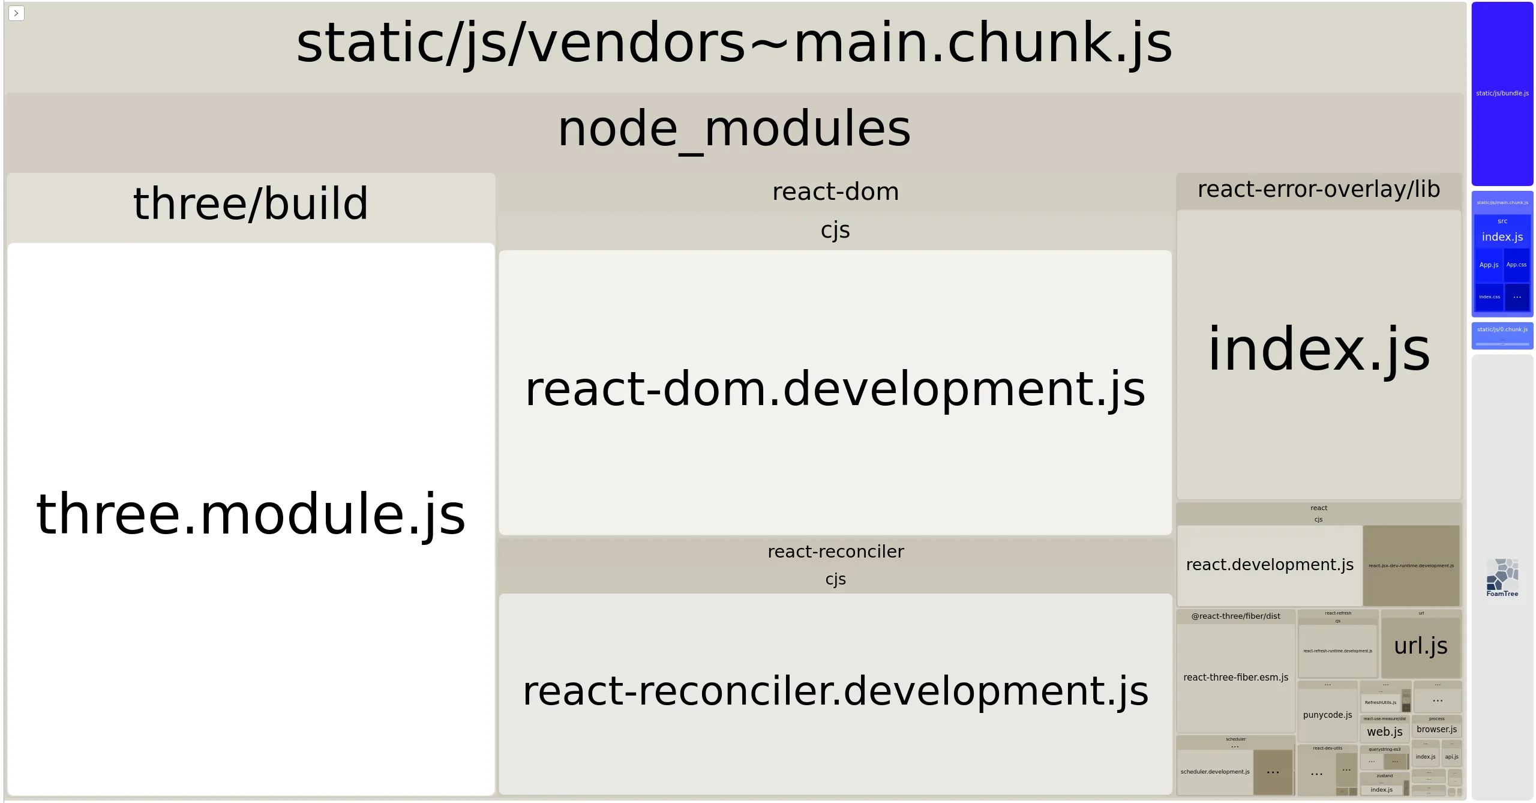Click the react-dom.development.js module
The width and height of the screenshot is (1536, 803).
pos(835,390)
